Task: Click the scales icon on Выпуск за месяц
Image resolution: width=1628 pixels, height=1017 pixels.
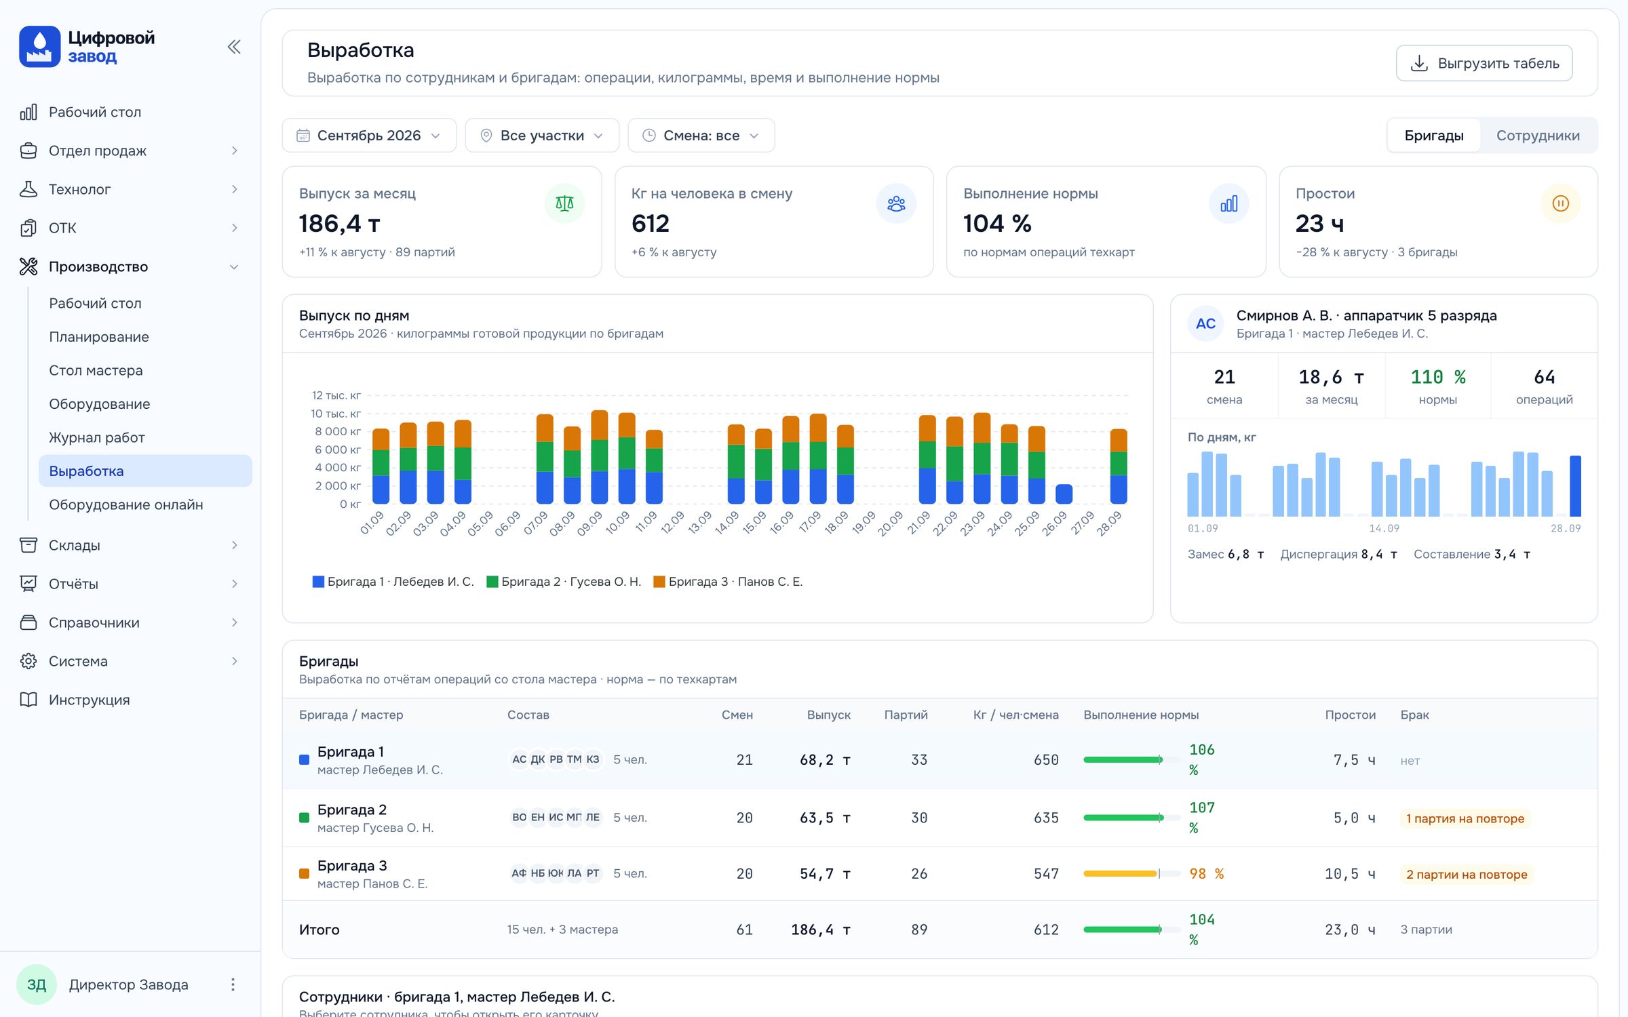Action: coord(564,203)
